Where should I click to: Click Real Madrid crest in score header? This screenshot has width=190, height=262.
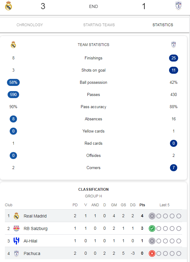point(8,6)
